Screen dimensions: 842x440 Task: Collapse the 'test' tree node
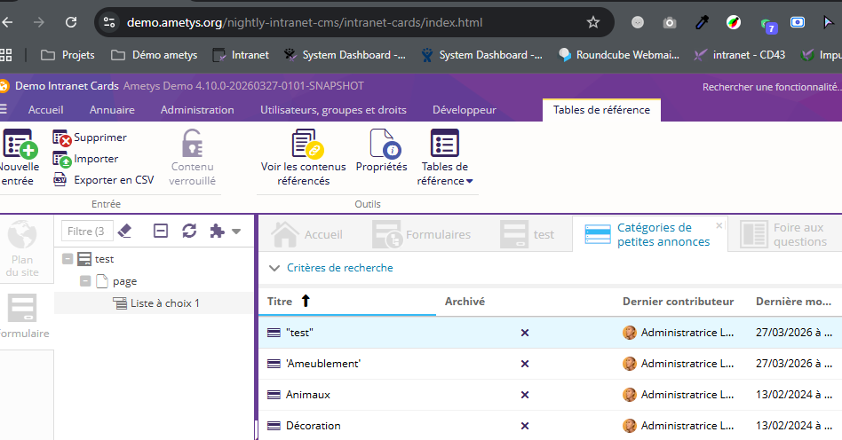68,259
